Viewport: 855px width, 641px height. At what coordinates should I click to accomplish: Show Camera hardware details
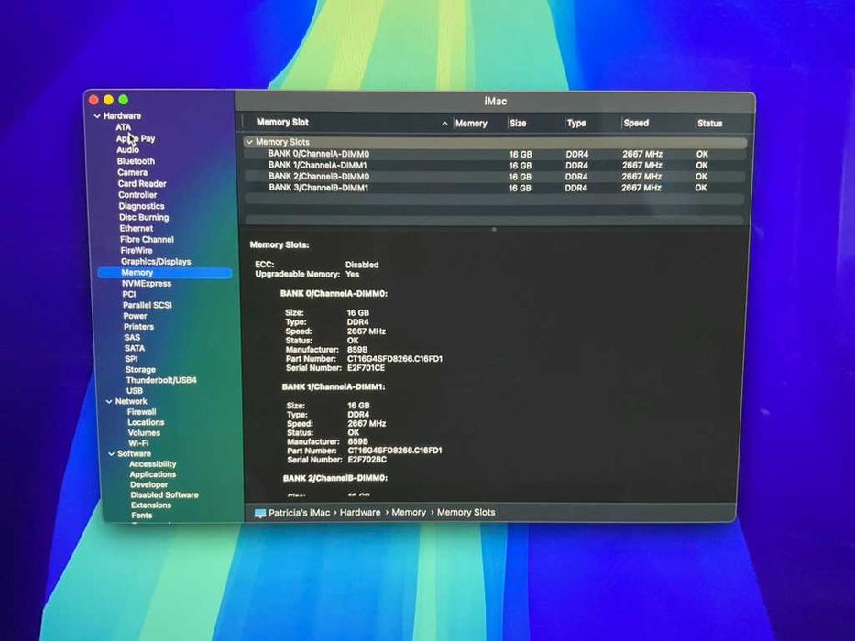coord(133,172)
